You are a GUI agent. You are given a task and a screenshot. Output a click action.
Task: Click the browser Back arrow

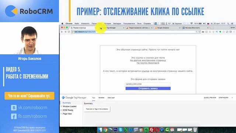tap(62, 32)
